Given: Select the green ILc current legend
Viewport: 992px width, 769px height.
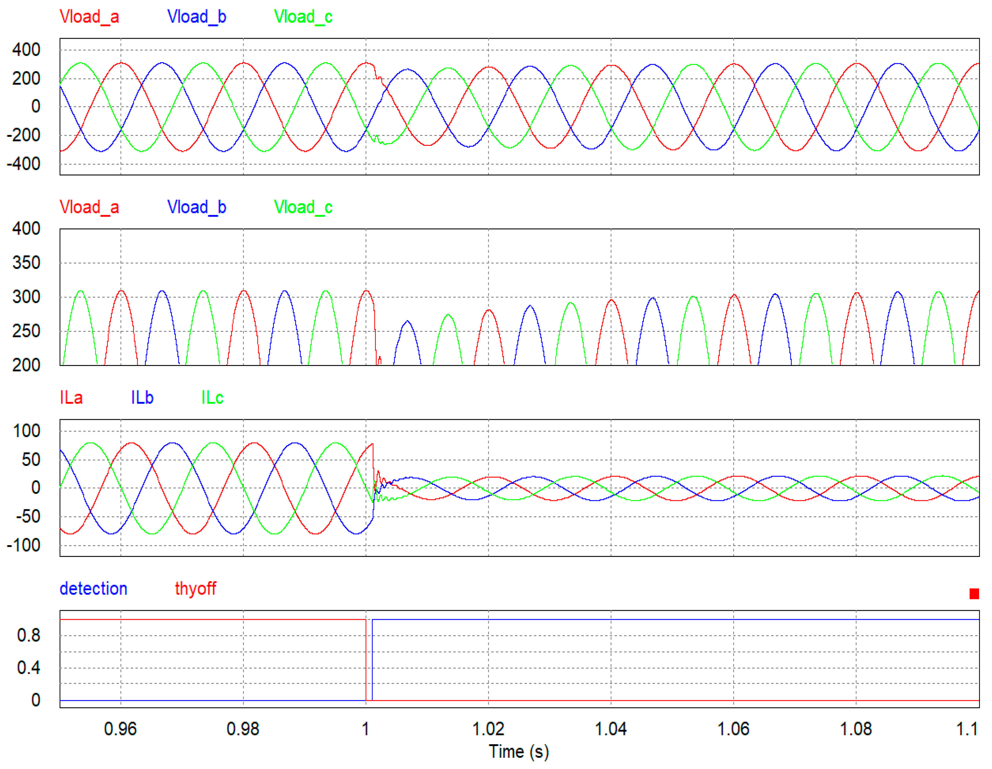Looking at the screenshot, I should point(212,398).
